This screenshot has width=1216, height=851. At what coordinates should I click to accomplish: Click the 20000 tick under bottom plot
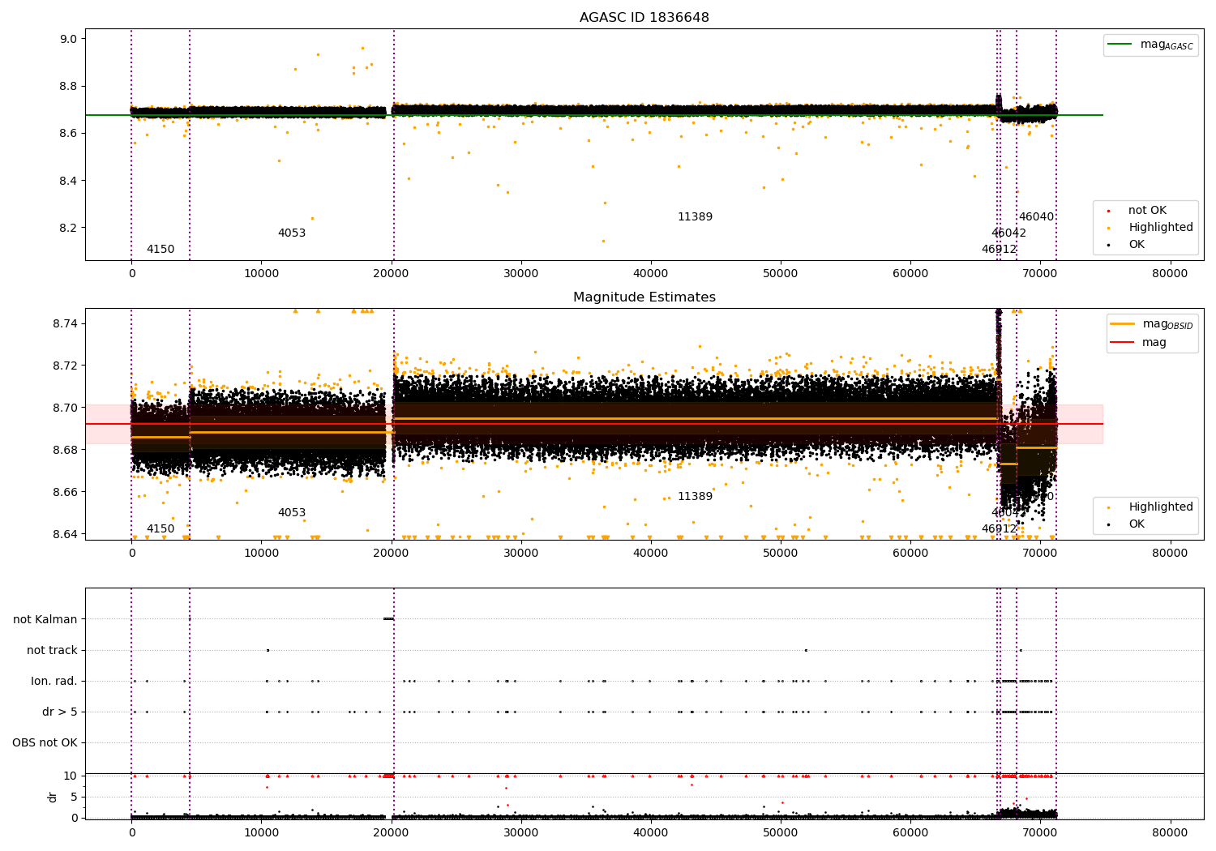coord(391,832)
